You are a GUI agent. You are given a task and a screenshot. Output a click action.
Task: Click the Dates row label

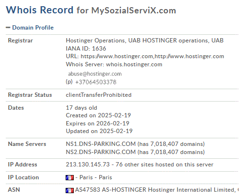click(16, 108)
